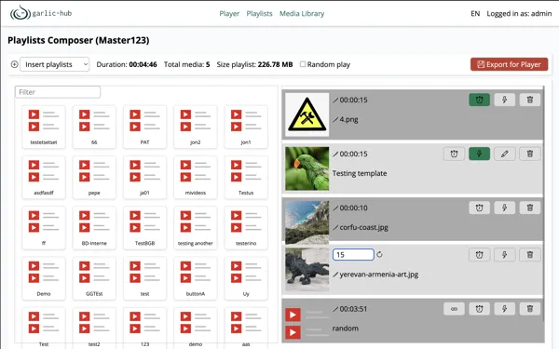Remove yerevan-armenia-art.jpg with its trash icon
Screen dimensions: 559x349
click(x=530, y=255)
